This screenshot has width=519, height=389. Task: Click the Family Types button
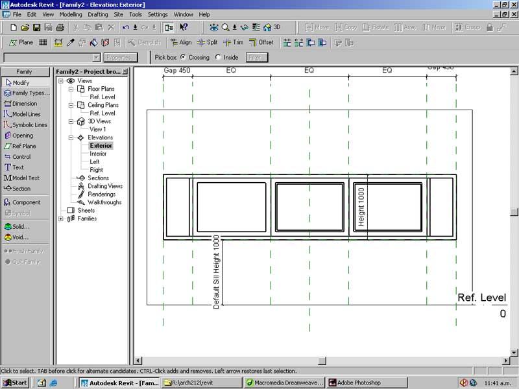coord(26,93)
